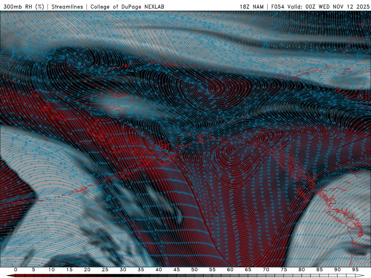Click the '55' tick label on the colorbar

coord(212,270)
